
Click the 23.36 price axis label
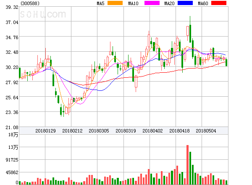[x=12, y=112]
